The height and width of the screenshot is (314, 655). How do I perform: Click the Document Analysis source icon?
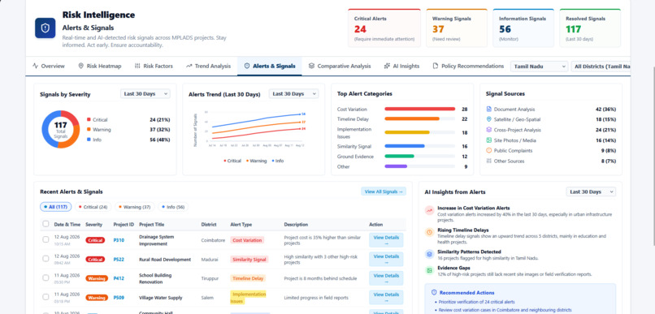(x=488, y=110)
